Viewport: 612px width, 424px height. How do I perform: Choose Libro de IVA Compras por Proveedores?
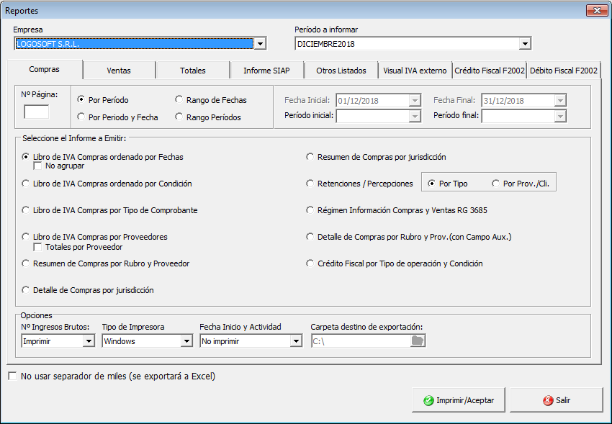(x=27, y=237)
